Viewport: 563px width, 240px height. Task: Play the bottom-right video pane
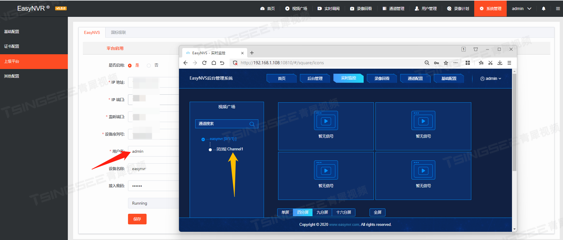[x=423, y=170]
